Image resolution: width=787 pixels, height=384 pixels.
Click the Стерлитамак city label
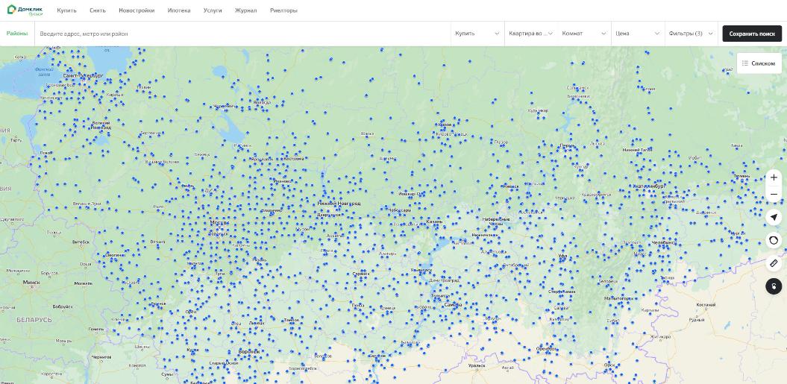(562, 291)
